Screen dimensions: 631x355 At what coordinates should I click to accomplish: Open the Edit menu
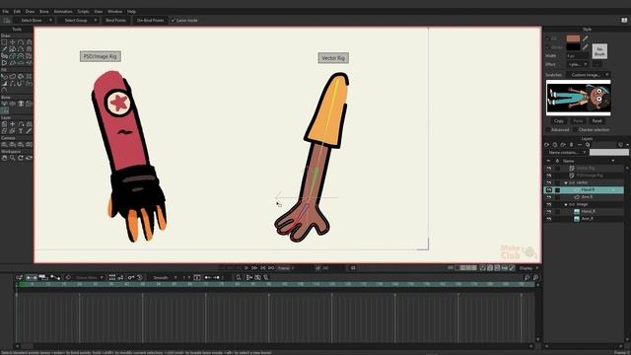pyautogui.click(x=17, y=12)
